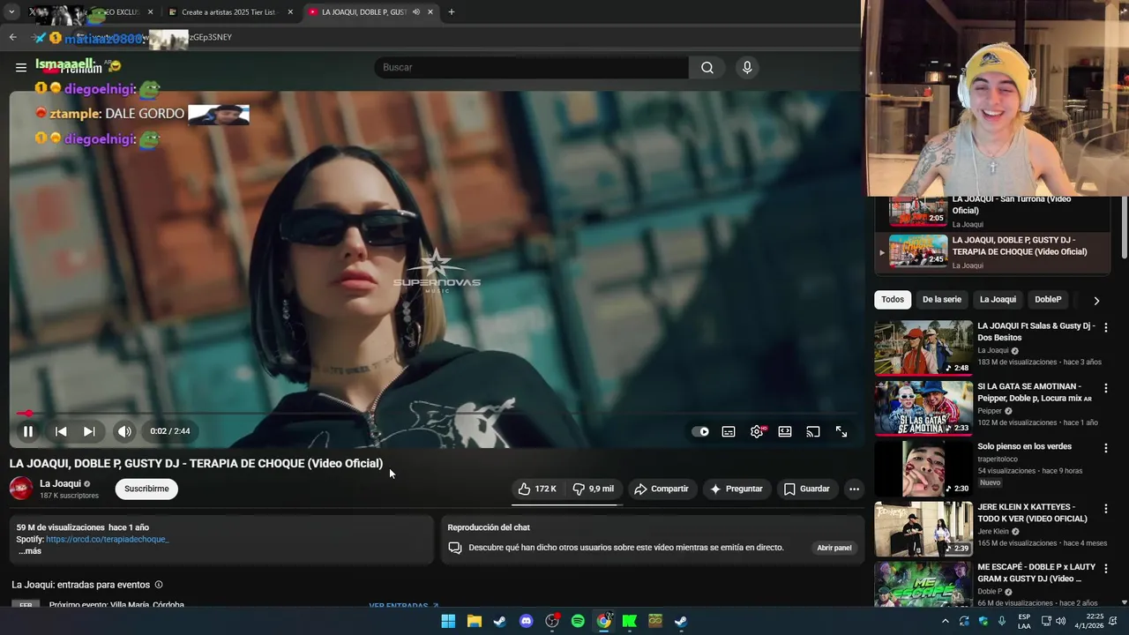1129x635 pixels.
Task: Show more filter chips with the right arrow
Action: click(1096, 301)
